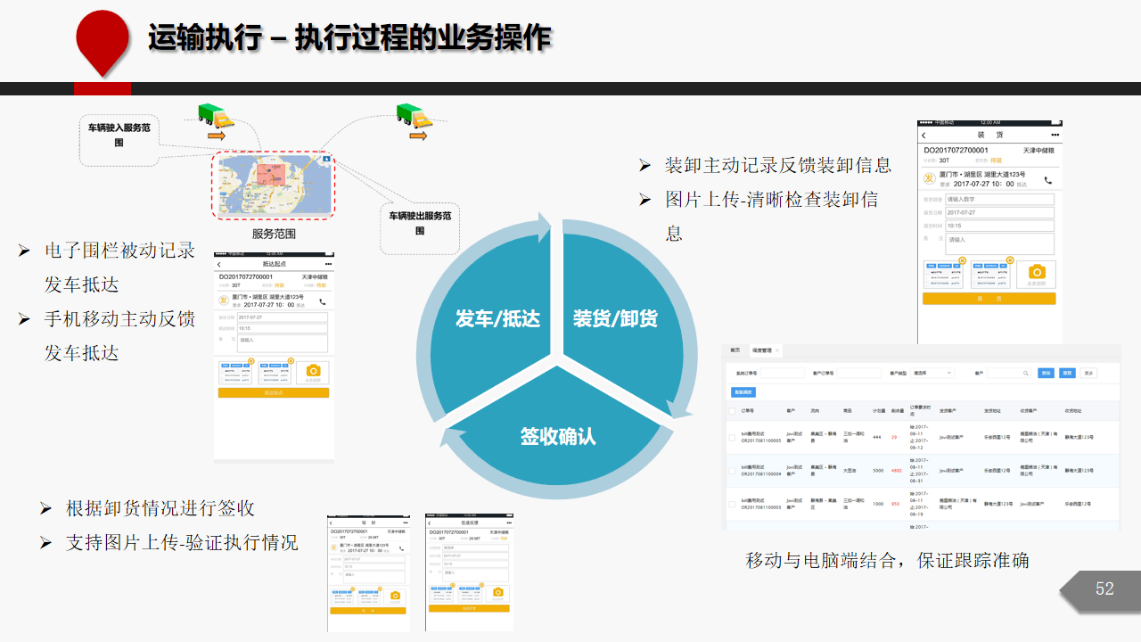Click 抵达日期 field on 抵达起点 screen

[x=283, y=317]
